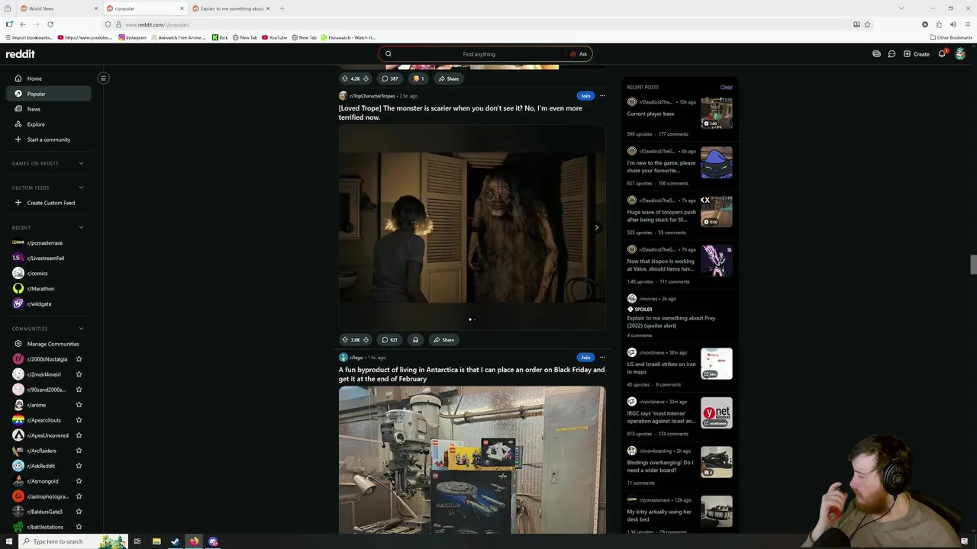Clear the recent posts list
Viewport: 977px width, 549px height.
pyautogui.click(x=726, y=87)
